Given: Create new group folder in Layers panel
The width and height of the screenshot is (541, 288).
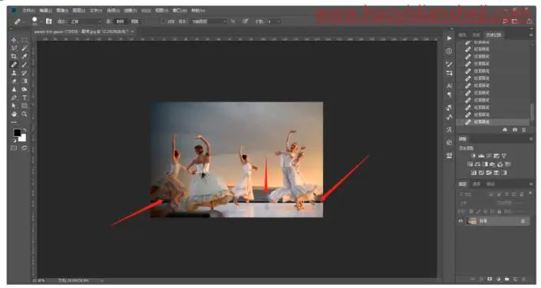Looking at the screenshot, I should [506, 279].
